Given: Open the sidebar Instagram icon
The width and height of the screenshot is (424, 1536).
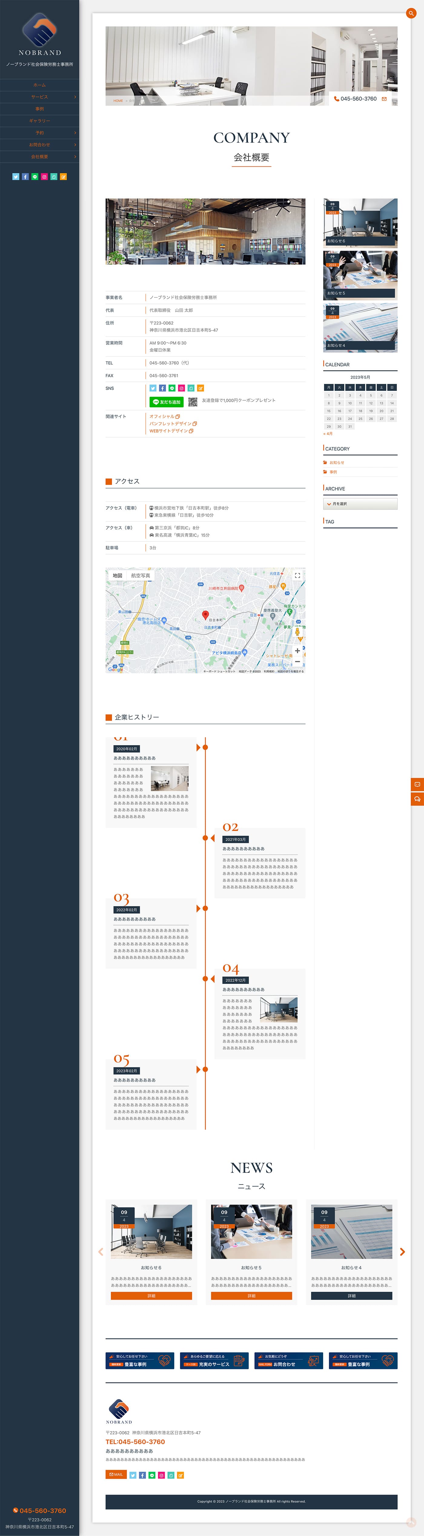Looking at the screenshot, I should (44, 176).
